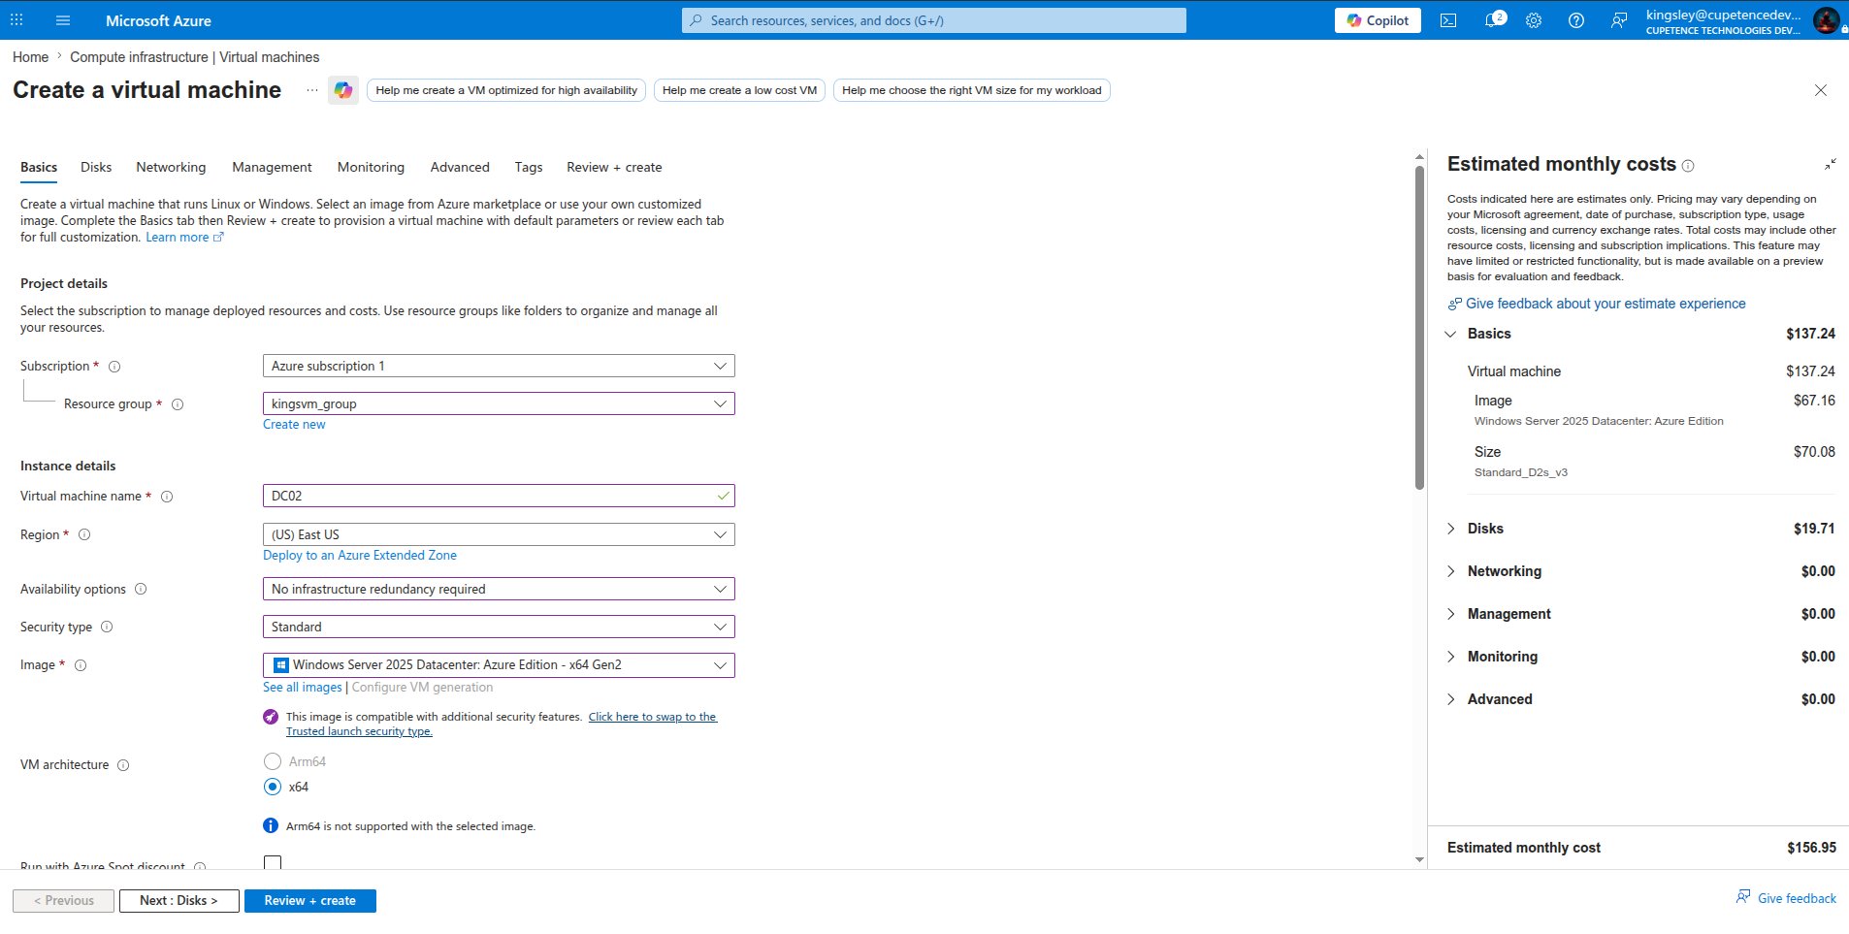Tick the Azure Spot discount checkbox
This screenshot has width=1849, height=934.
point(273,863)
